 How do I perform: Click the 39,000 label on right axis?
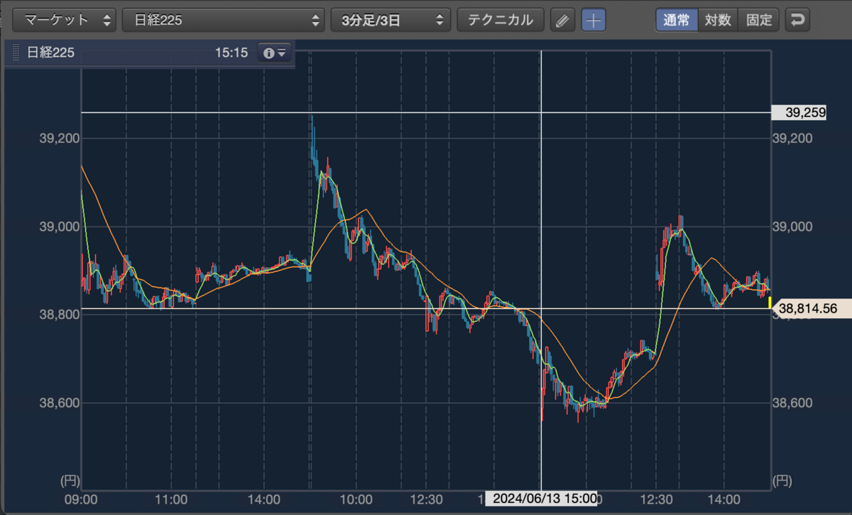(x=792, y=227)
